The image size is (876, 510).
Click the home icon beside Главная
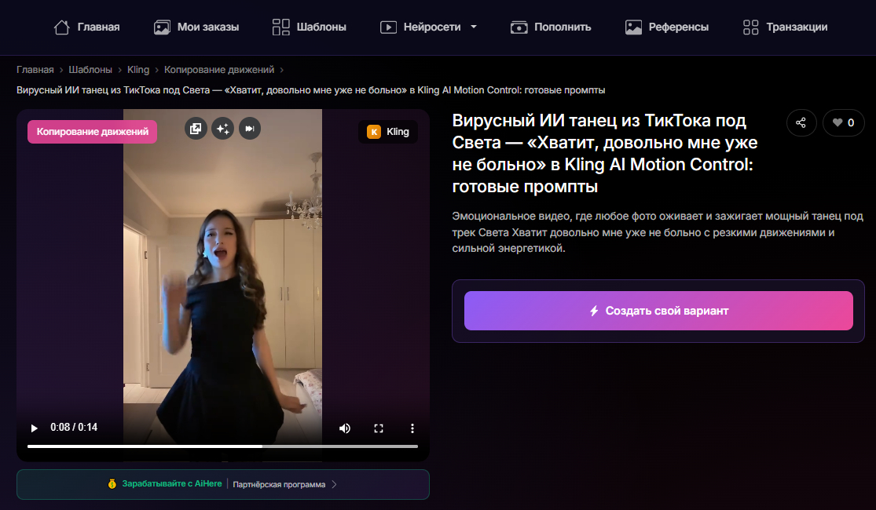[x=61, y=27]
